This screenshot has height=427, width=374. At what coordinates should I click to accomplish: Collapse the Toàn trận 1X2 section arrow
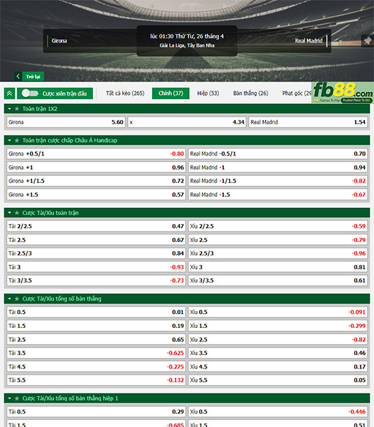tap(10, 109)
